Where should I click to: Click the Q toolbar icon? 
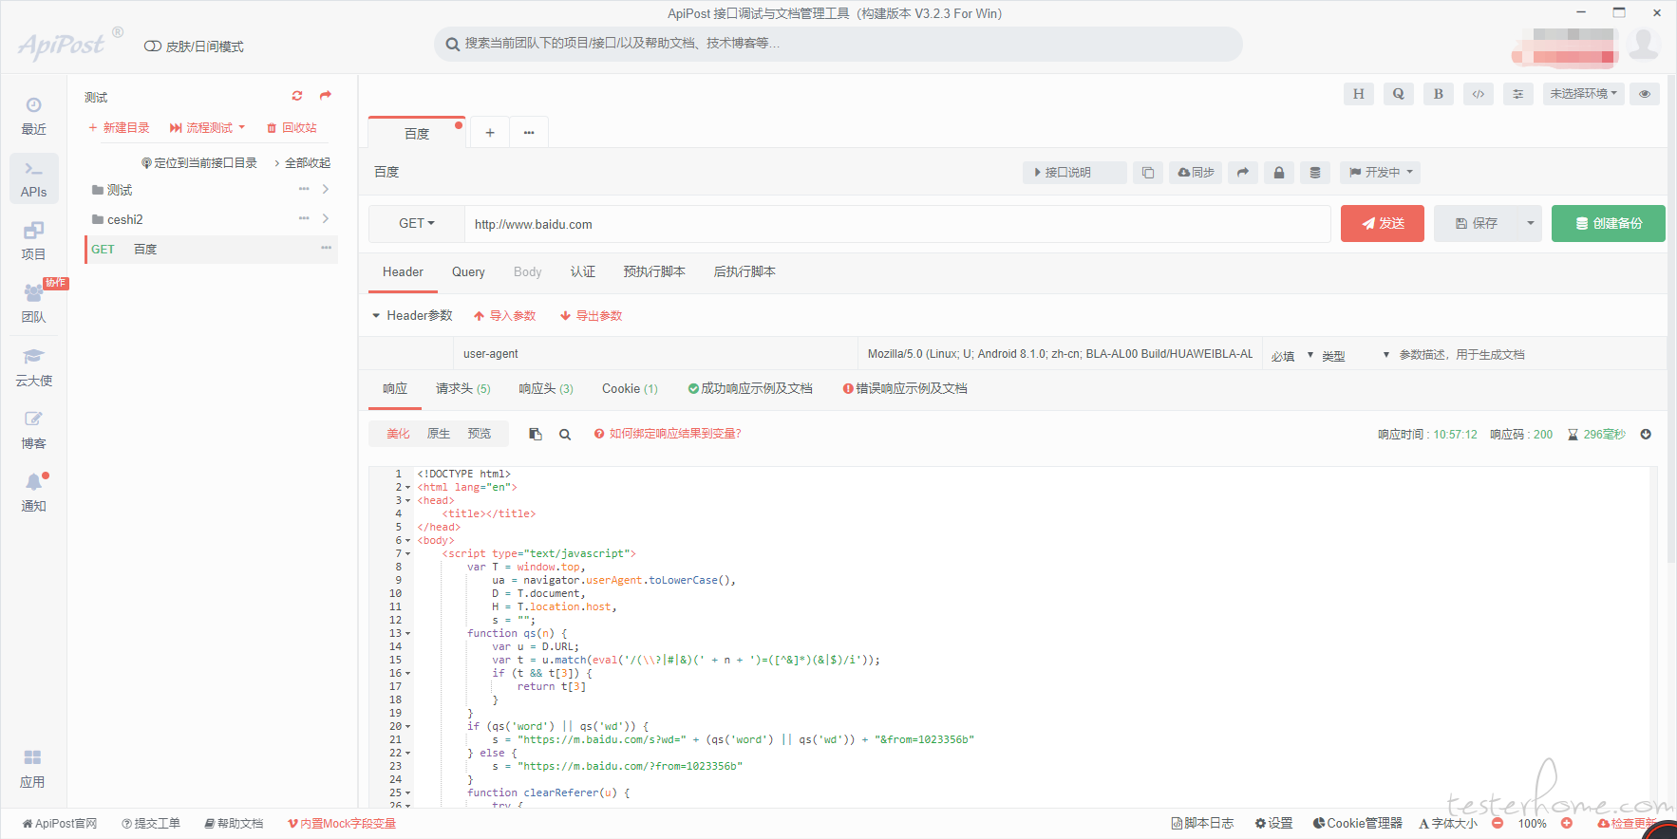point(1398,94)
